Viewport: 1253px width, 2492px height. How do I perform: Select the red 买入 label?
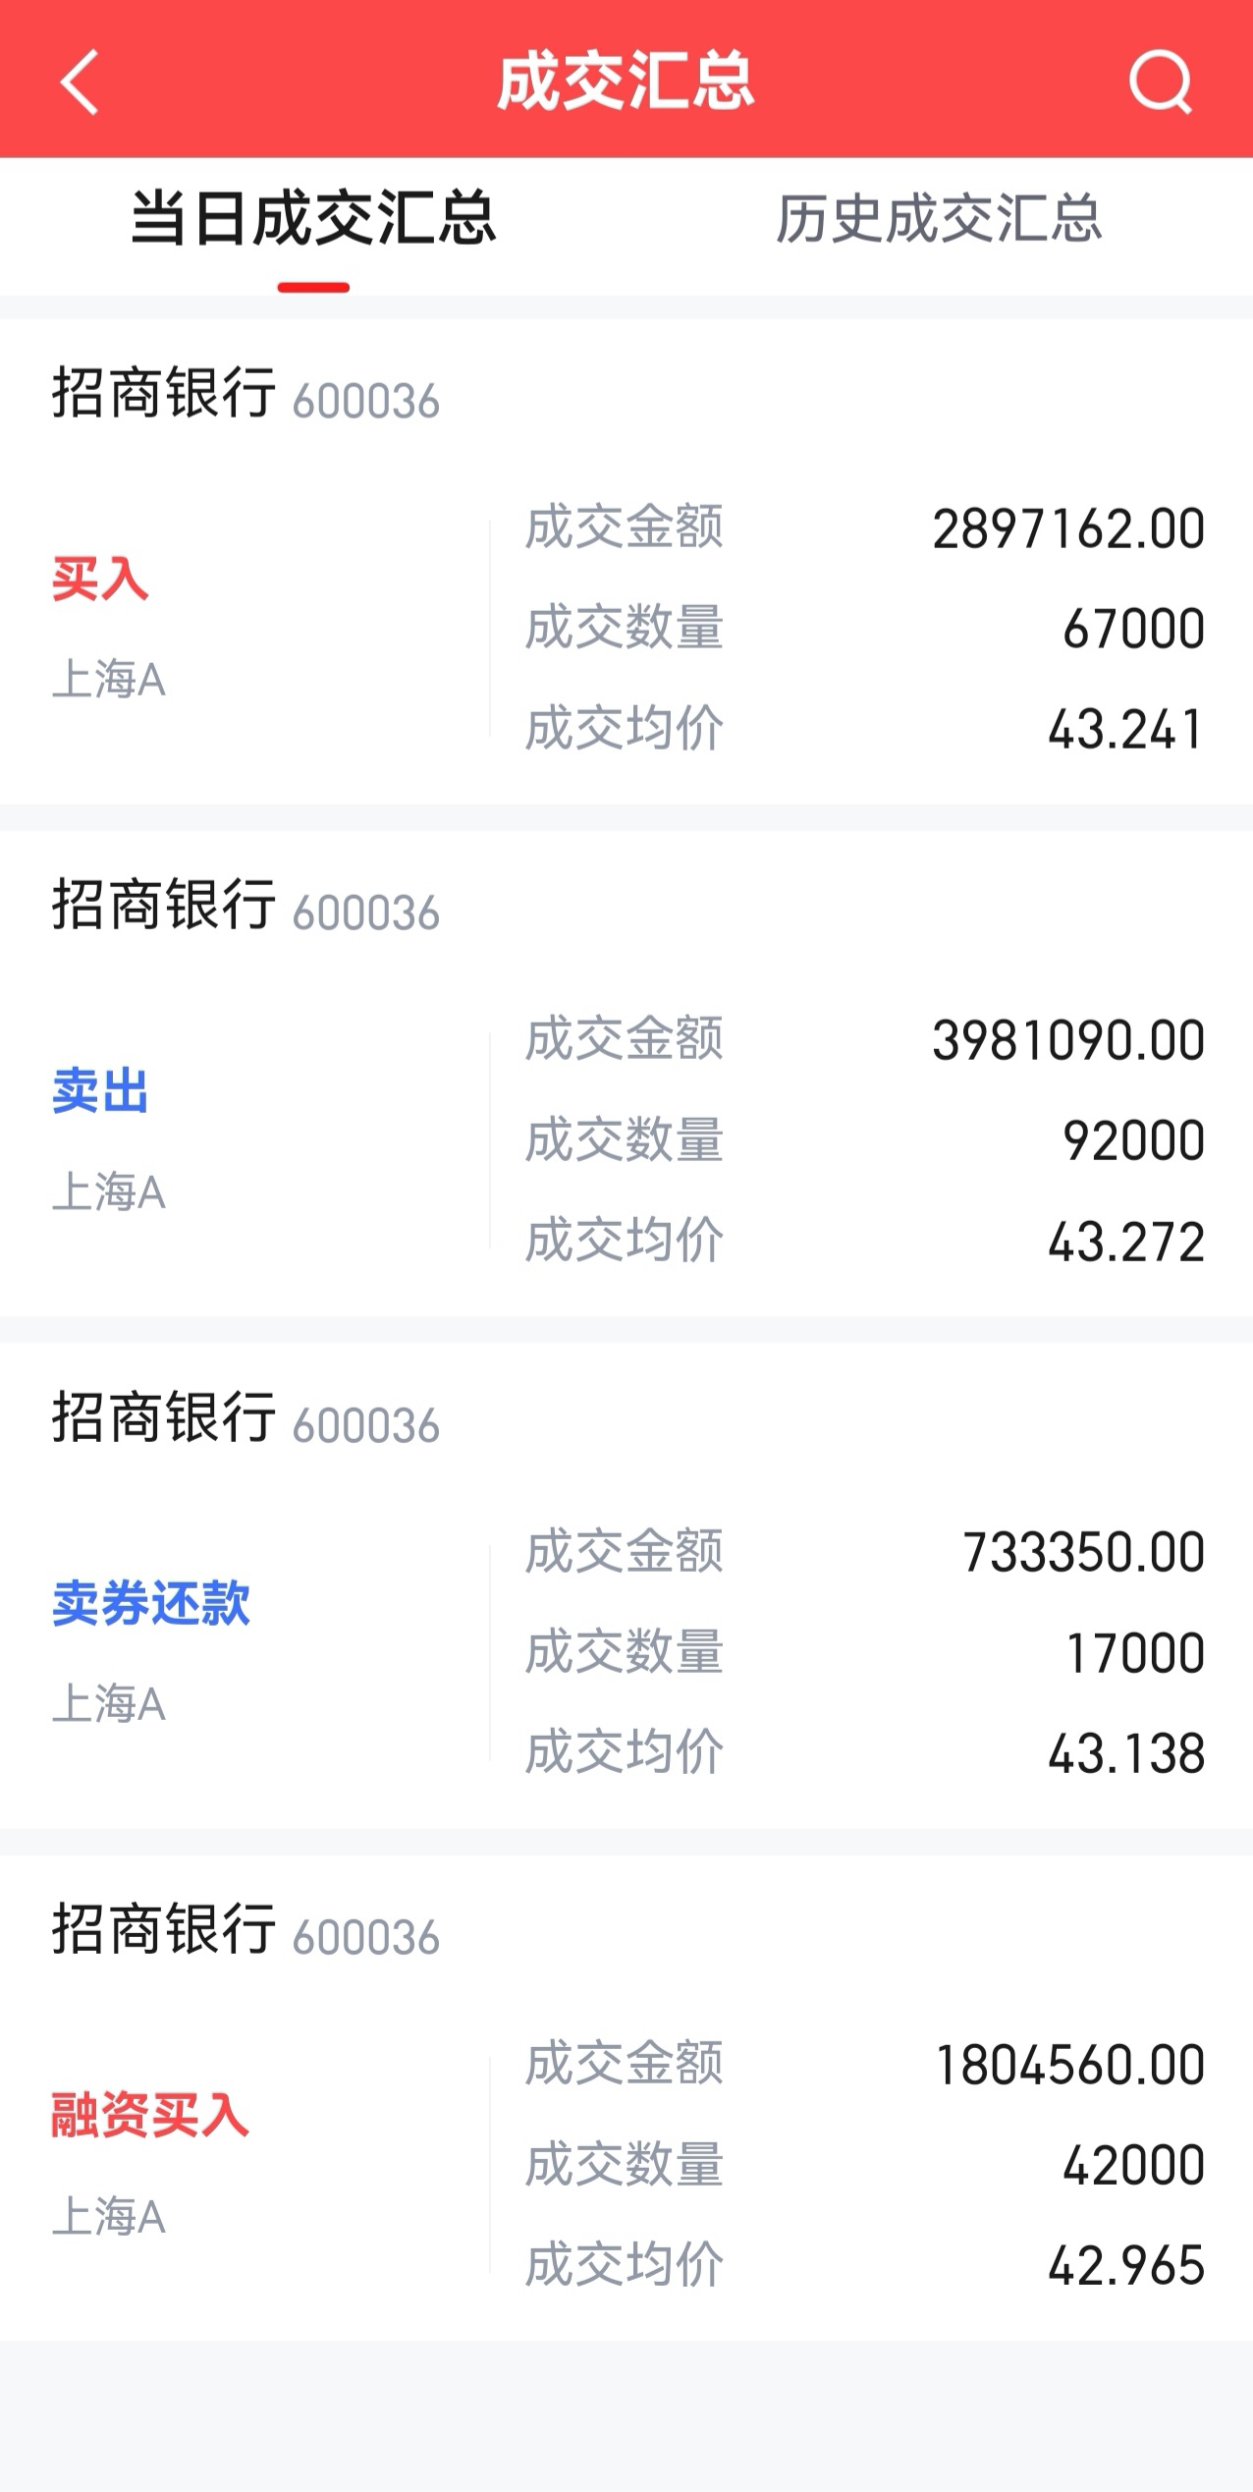(x=100, y=579)
